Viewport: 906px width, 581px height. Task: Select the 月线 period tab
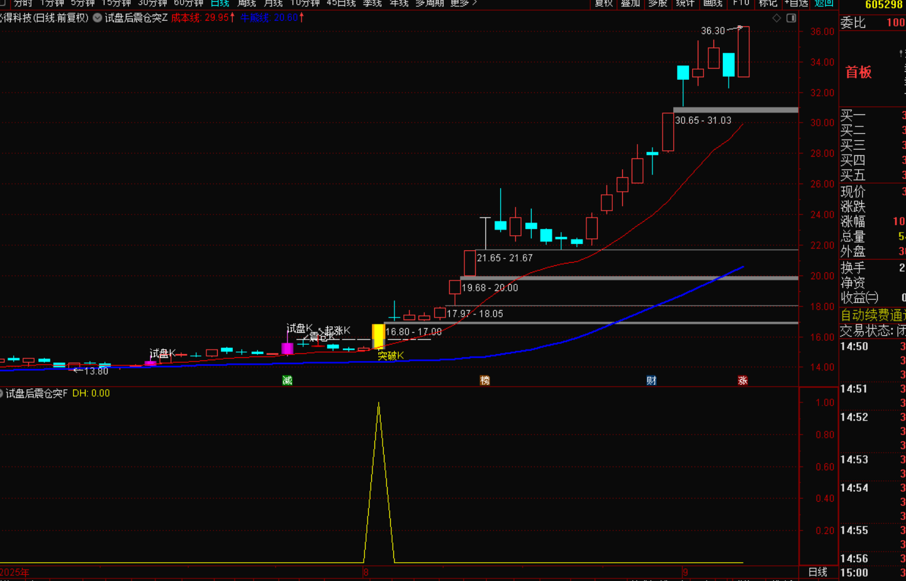click(273, 3)
